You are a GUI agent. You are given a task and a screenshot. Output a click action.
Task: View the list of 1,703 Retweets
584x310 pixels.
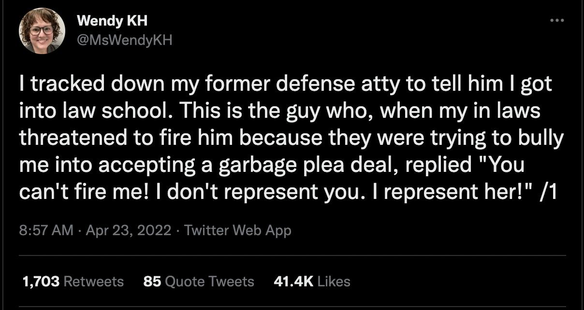72,281
